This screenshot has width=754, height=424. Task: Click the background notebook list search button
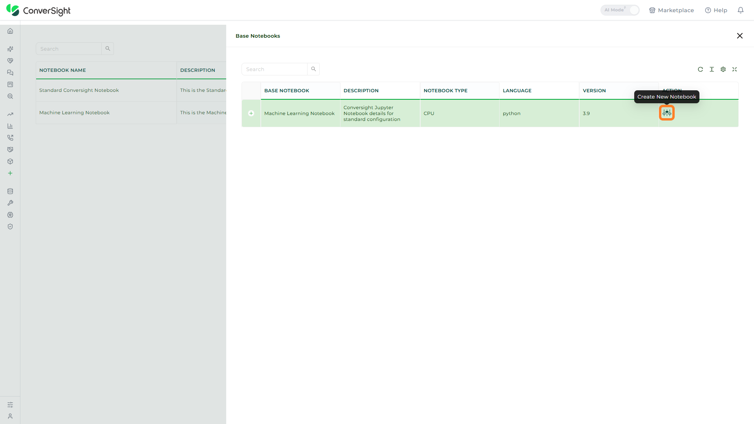108,49
